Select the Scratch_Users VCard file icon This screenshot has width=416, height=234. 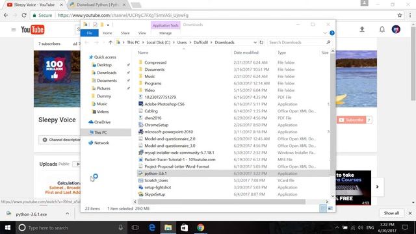(140, 181)
